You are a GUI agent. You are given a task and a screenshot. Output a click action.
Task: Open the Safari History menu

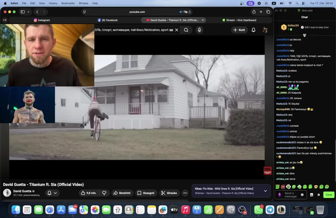click(x=53, y=3)
